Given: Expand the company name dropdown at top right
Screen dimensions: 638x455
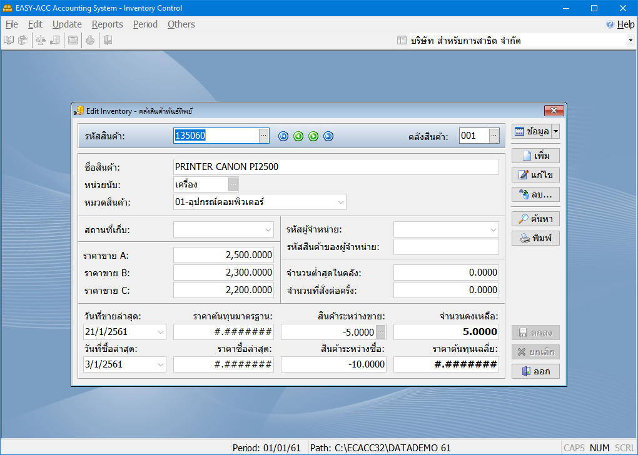Looking at the screenshot, I should point(630,41).
